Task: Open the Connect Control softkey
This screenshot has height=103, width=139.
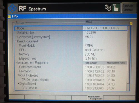Action: [x=129, y=8]
